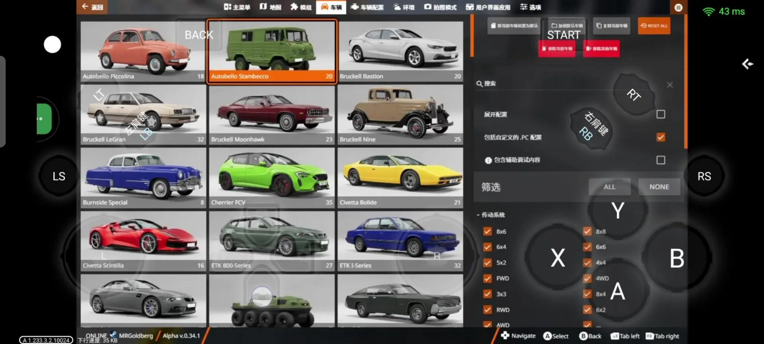Tap the RS right stick button

(704, 176)
